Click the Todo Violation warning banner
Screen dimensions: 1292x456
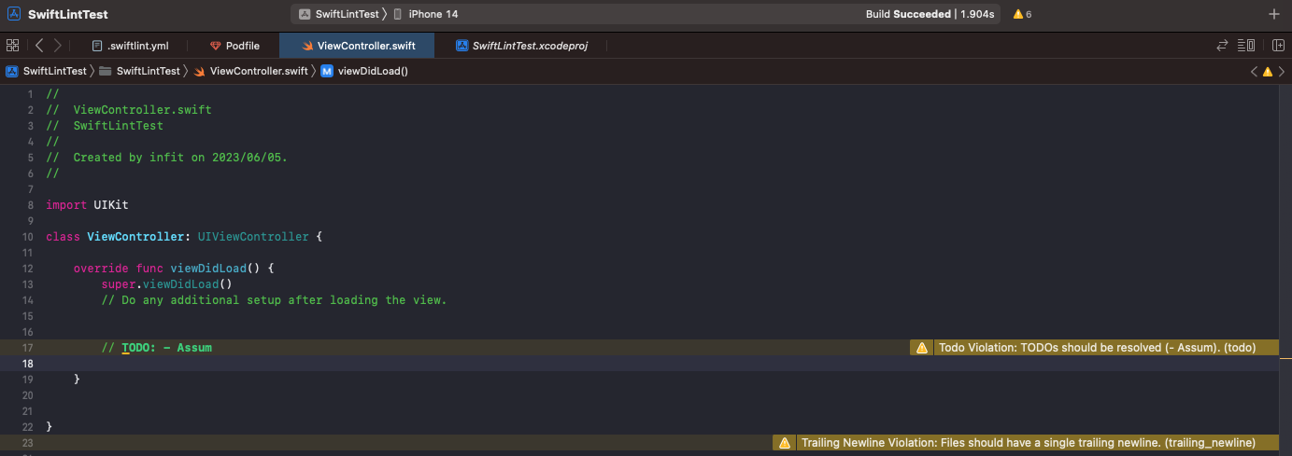coord(1093,347)
